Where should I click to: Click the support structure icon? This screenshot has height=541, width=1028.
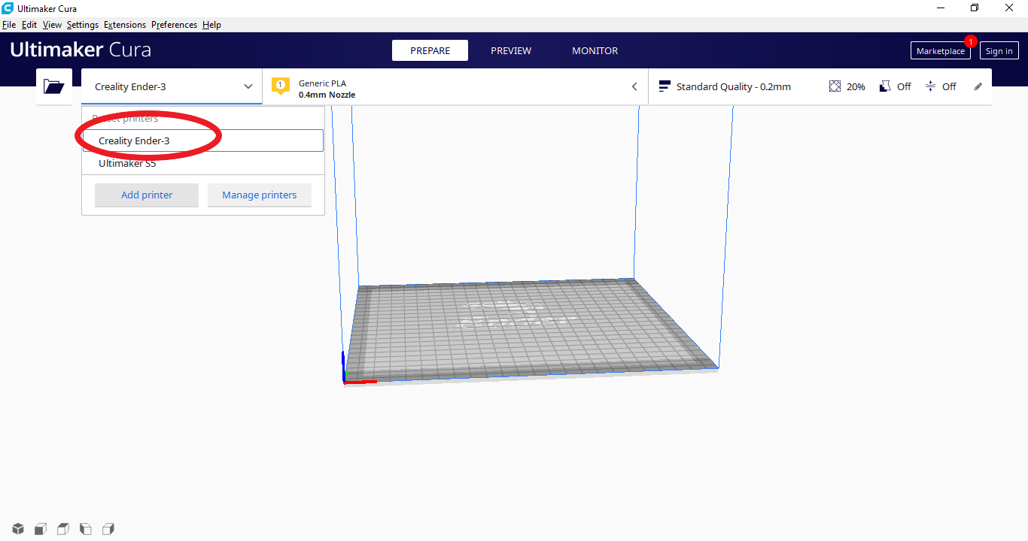coord(885,86)
